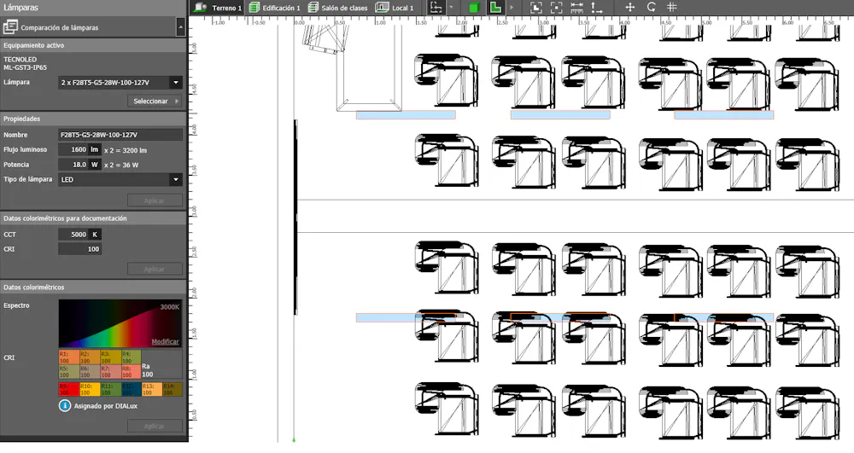Open the Tipo de lámpara LED dropdown

[120, 179]
